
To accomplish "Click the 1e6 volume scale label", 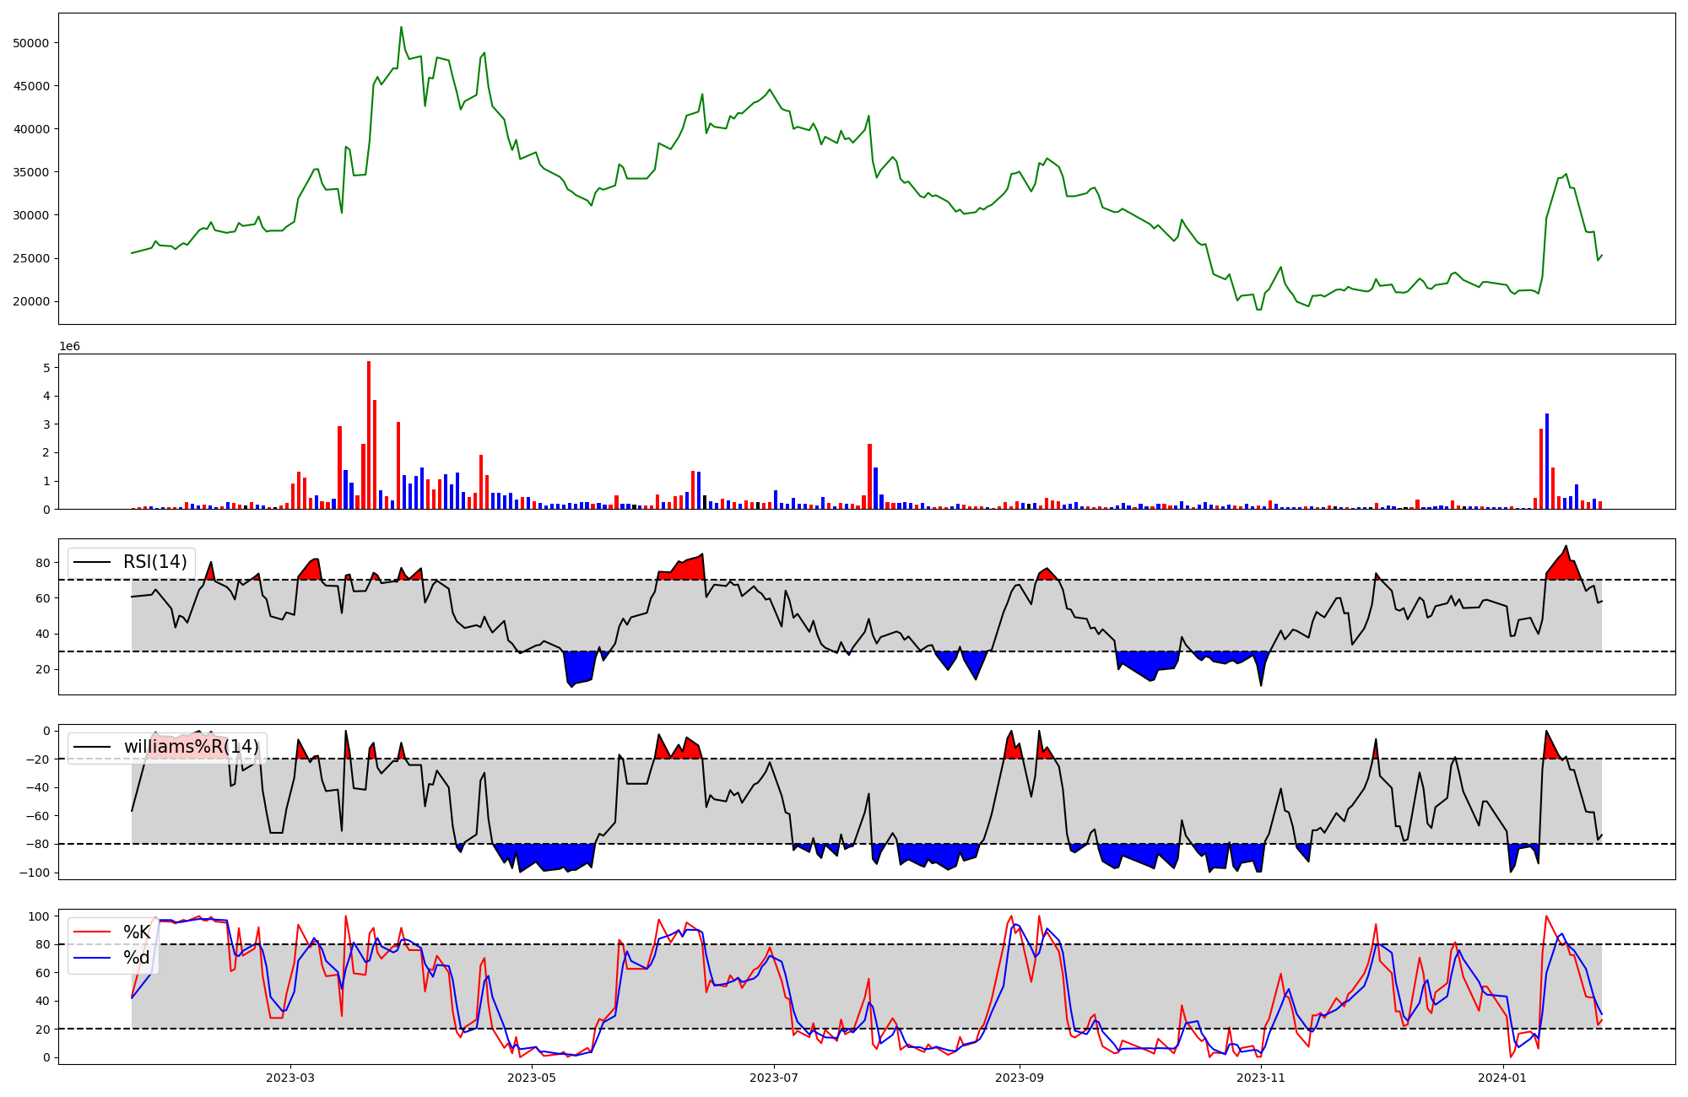I will click(x=69, y=347).
